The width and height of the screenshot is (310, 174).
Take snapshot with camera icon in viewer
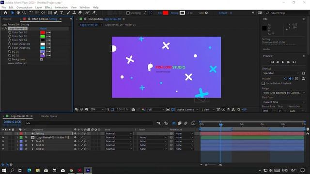133,110
